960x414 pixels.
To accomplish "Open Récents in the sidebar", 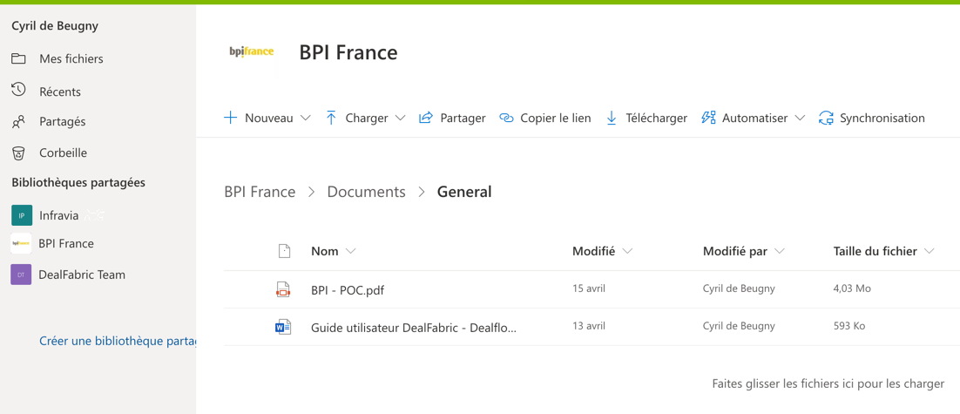I will (x=60, y=92).
